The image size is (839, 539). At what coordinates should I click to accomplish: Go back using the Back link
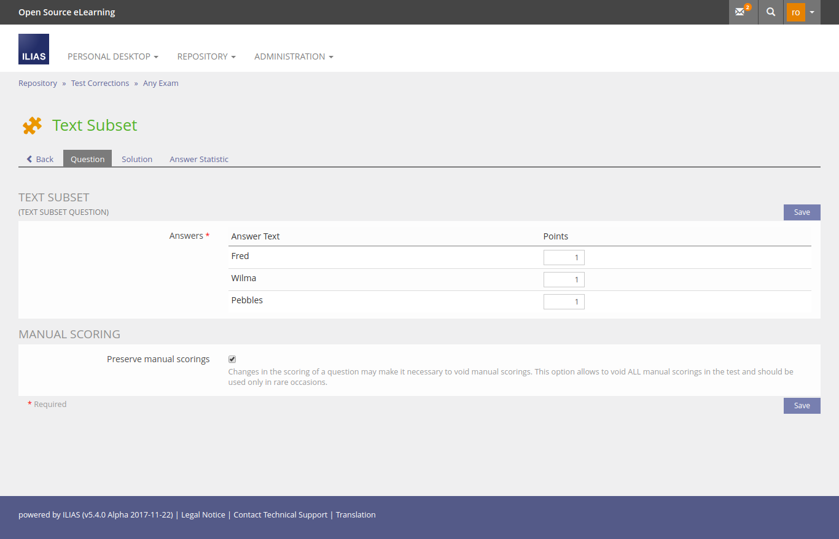(40, 159)
